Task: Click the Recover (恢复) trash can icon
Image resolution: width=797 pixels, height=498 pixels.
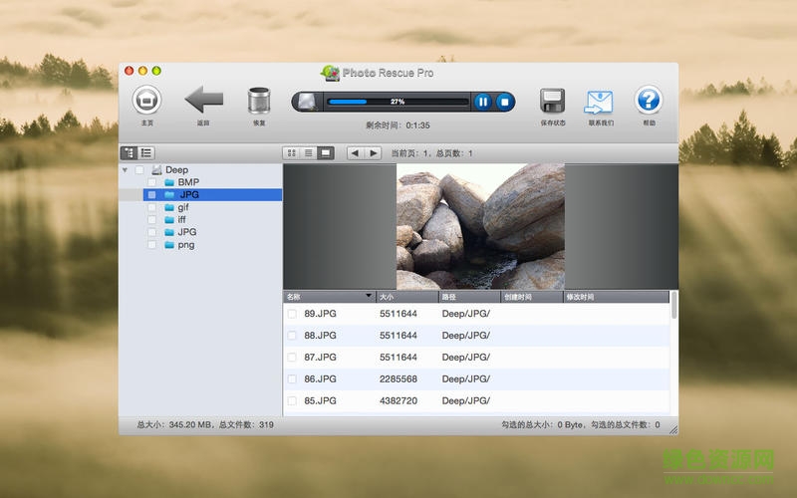Action: (259, 101)
